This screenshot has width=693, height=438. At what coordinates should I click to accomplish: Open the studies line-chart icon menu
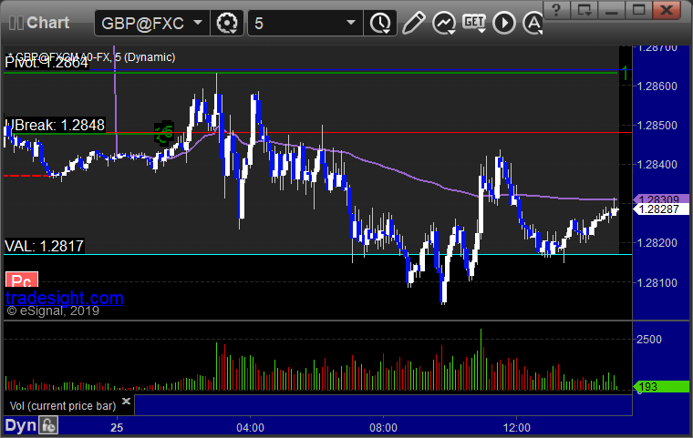[444, 23]
